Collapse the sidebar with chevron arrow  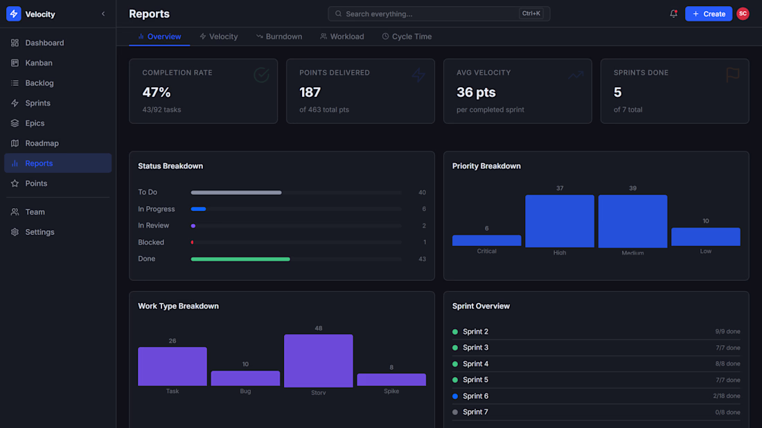click(x=103, y=14)
